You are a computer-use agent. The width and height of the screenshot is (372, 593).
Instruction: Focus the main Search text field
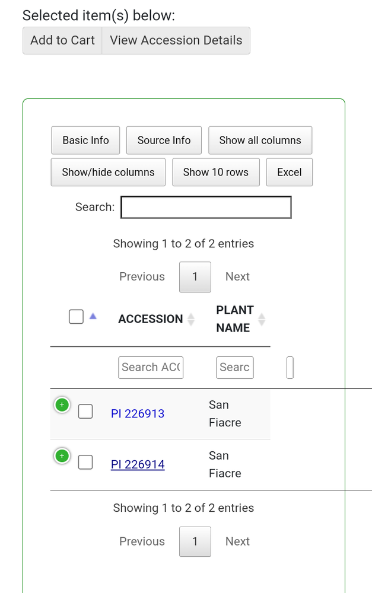pos(206,207)
